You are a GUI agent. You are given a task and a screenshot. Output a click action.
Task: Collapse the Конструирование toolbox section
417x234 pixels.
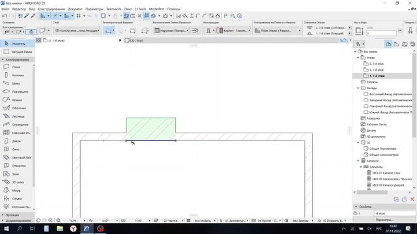(x=18, y=60)
